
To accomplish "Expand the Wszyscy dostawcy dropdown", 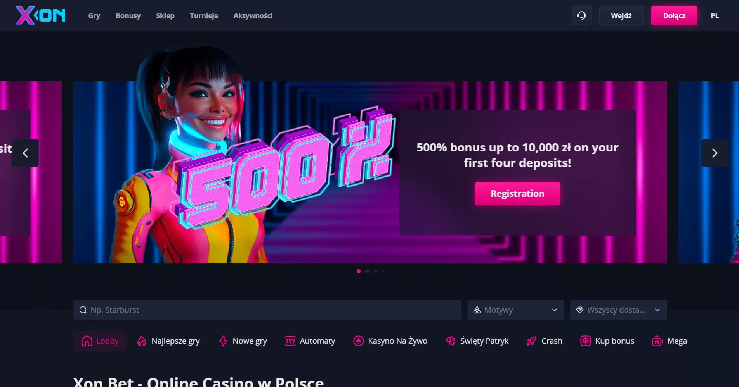I will pos(618,310).
